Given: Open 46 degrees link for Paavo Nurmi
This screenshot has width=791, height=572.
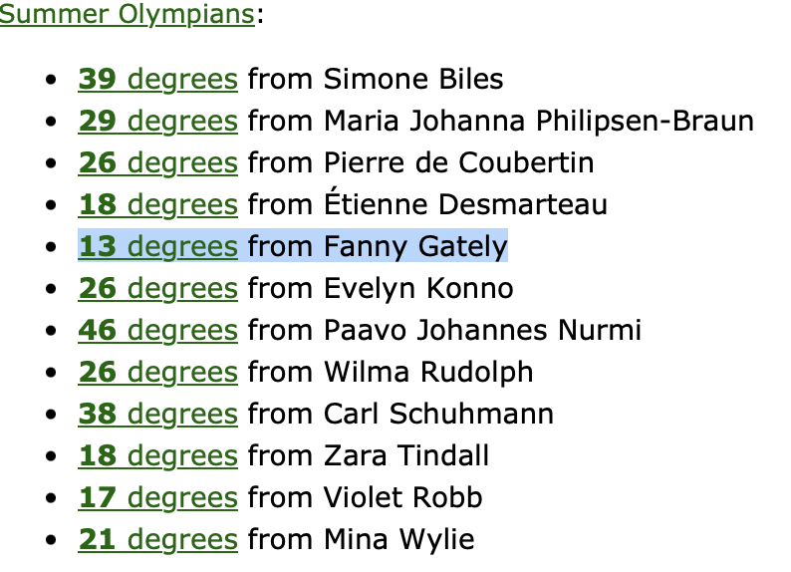Looking at the screenshot, I should click(x=157, y=331).
